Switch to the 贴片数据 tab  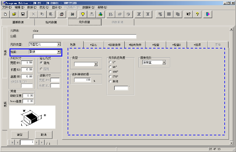coord(51,22)
